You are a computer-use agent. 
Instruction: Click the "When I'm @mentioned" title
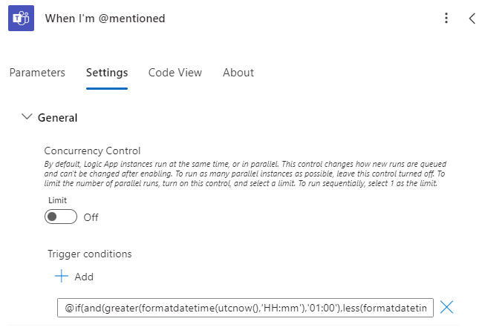point(105,19)
